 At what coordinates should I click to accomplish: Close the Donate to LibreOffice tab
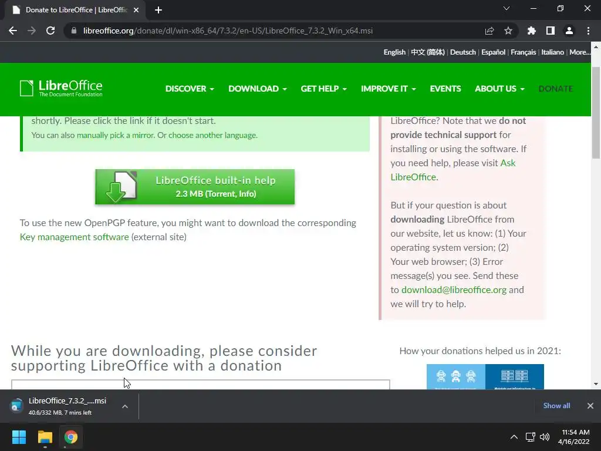click(136, 10)
